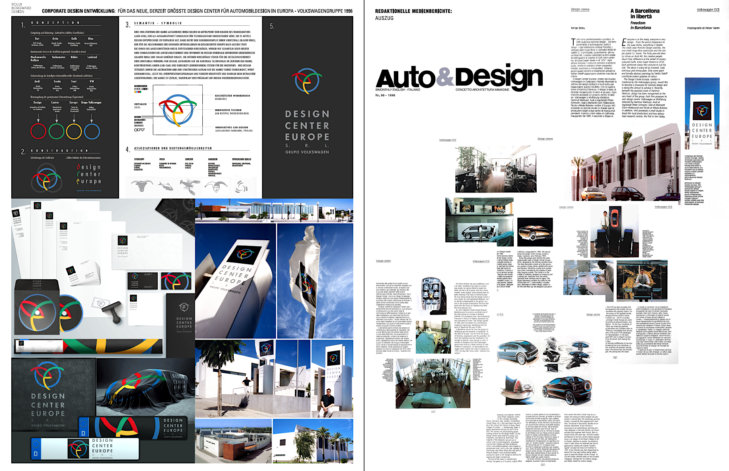
Task: Pick the blue circle in the Konzeption panel
Action: 92,131
